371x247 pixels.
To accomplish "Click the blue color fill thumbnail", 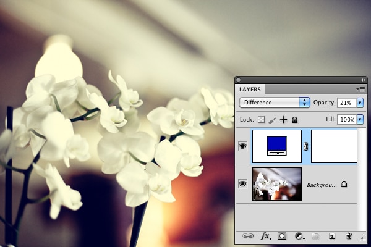I will 277,146.
